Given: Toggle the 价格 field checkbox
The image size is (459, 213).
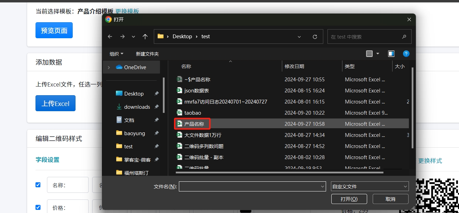Looking at the screenshot, I should click(38, 207).
